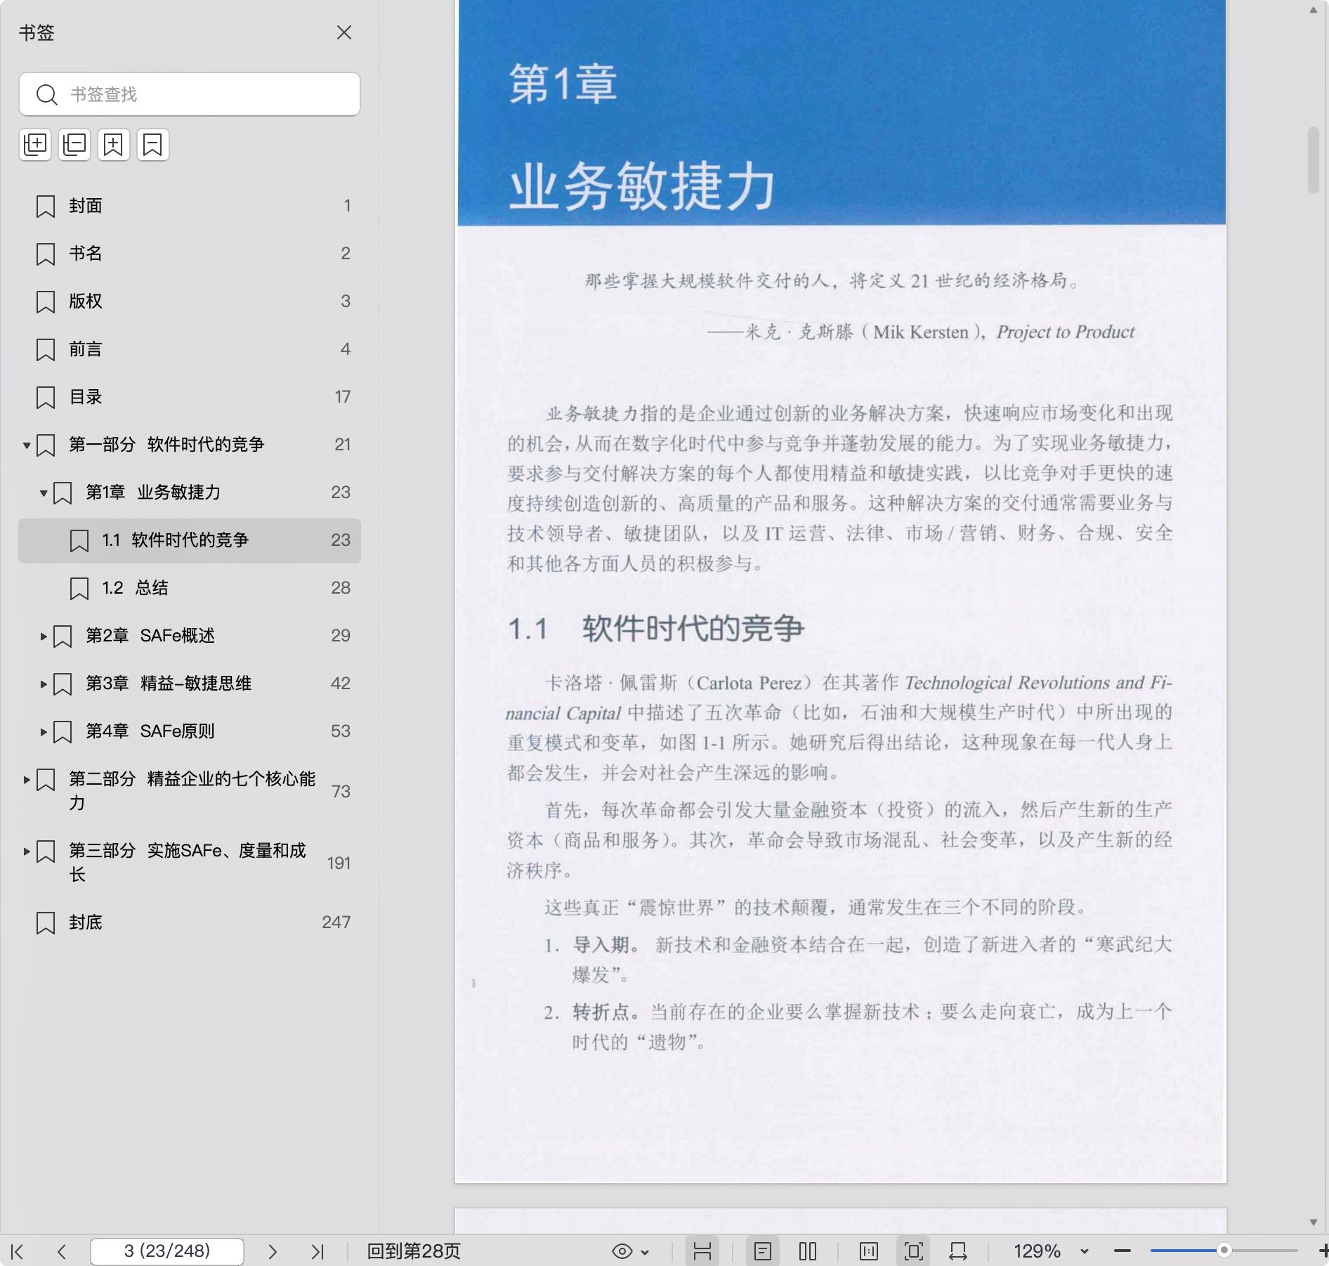The height and width of the screenshot is (1266, 1329).
Task: Select the 目录 bookmark
Action: tap(86, 397)
